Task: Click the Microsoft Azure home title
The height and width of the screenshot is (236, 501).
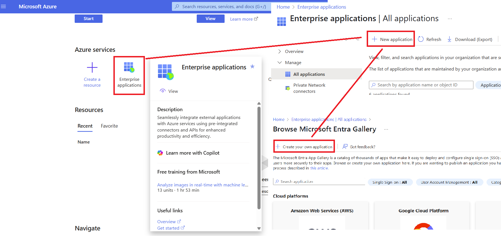Action: [x=38, y=6]
